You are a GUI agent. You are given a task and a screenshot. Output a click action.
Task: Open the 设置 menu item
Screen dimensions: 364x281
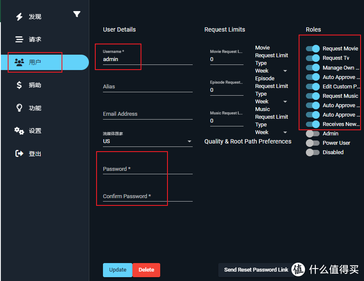coord(35,131)
